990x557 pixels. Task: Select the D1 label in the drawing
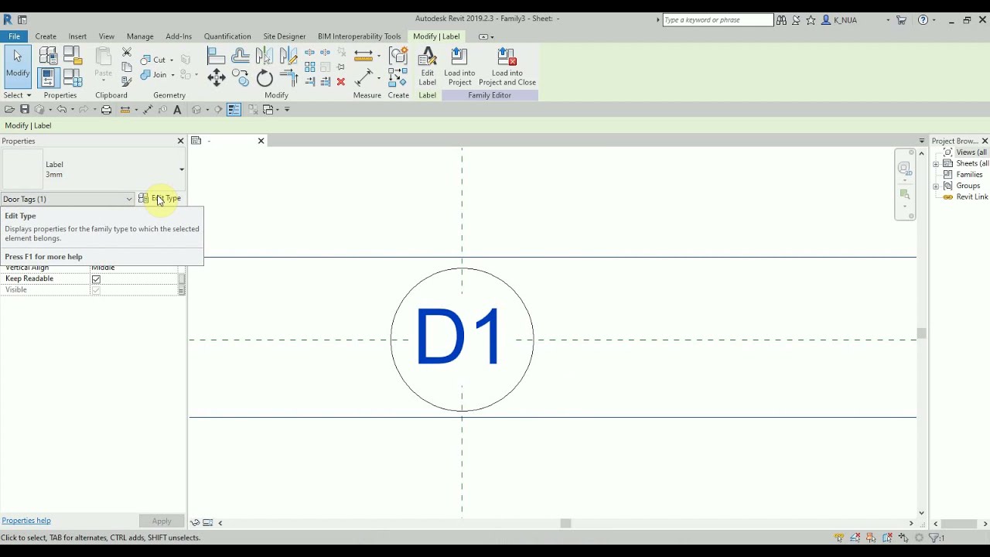point(459,337)
